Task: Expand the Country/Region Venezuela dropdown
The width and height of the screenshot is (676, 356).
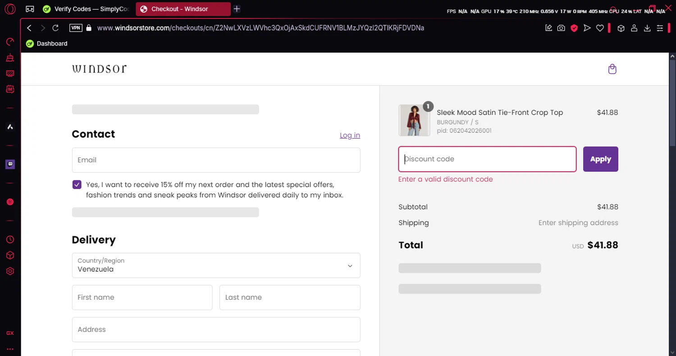Action: pos(216,265)
